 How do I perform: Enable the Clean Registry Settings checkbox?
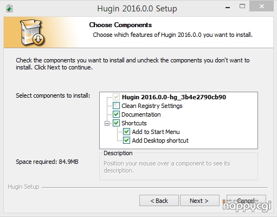(116, 106)
